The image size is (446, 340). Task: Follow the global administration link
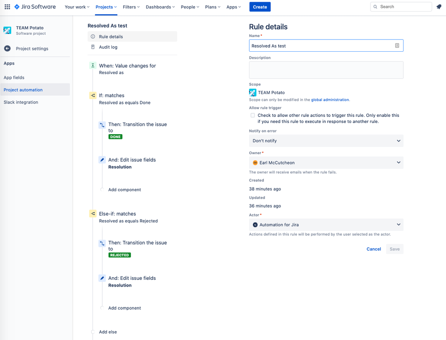[x=330, y=100]
